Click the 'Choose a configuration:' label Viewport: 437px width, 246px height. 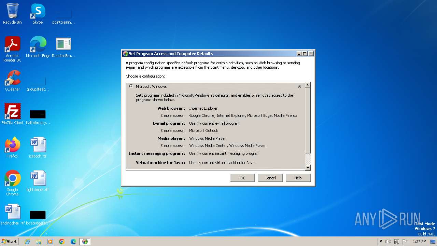[x=145, y=76]
